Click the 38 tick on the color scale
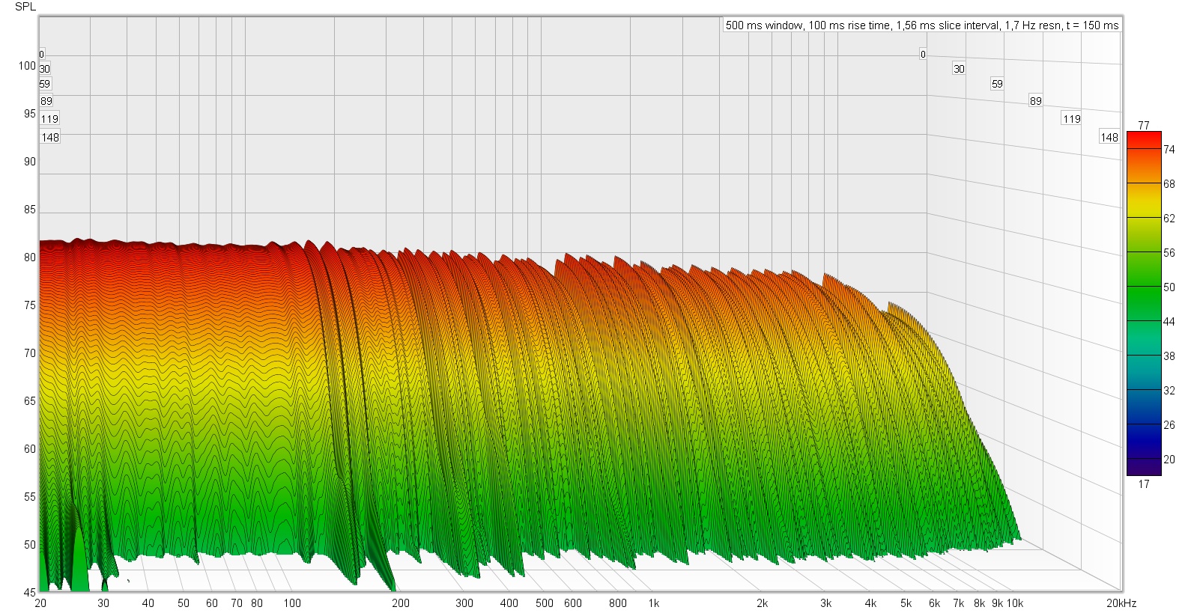The height and width of the screenshot is (613, 1191). tap(1169, 356)
